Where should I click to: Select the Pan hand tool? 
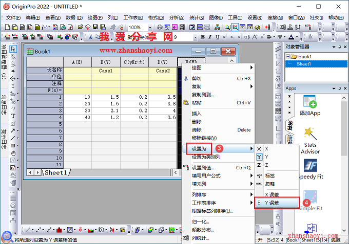pos(13,153)
